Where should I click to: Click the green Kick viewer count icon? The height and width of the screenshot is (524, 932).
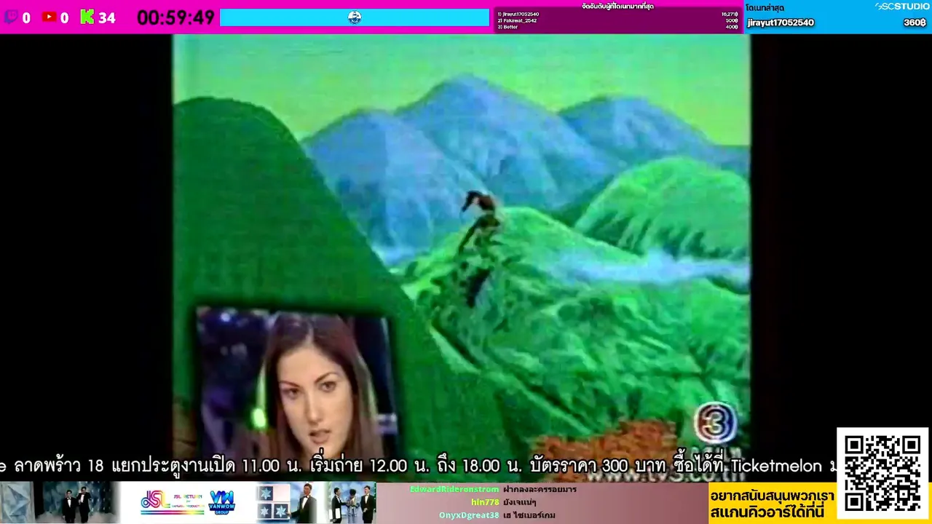87,17
